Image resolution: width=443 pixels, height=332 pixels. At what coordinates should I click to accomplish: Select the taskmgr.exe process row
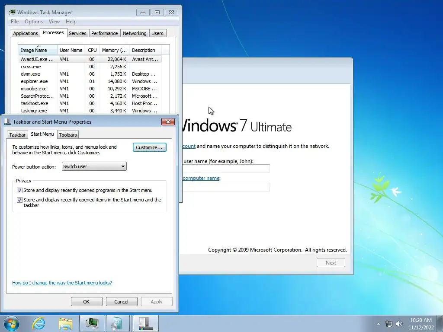point(90,111)
